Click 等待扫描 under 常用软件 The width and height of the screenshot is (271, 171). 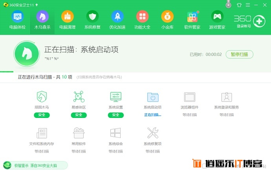pyautogui.click(x=79, y=151)
